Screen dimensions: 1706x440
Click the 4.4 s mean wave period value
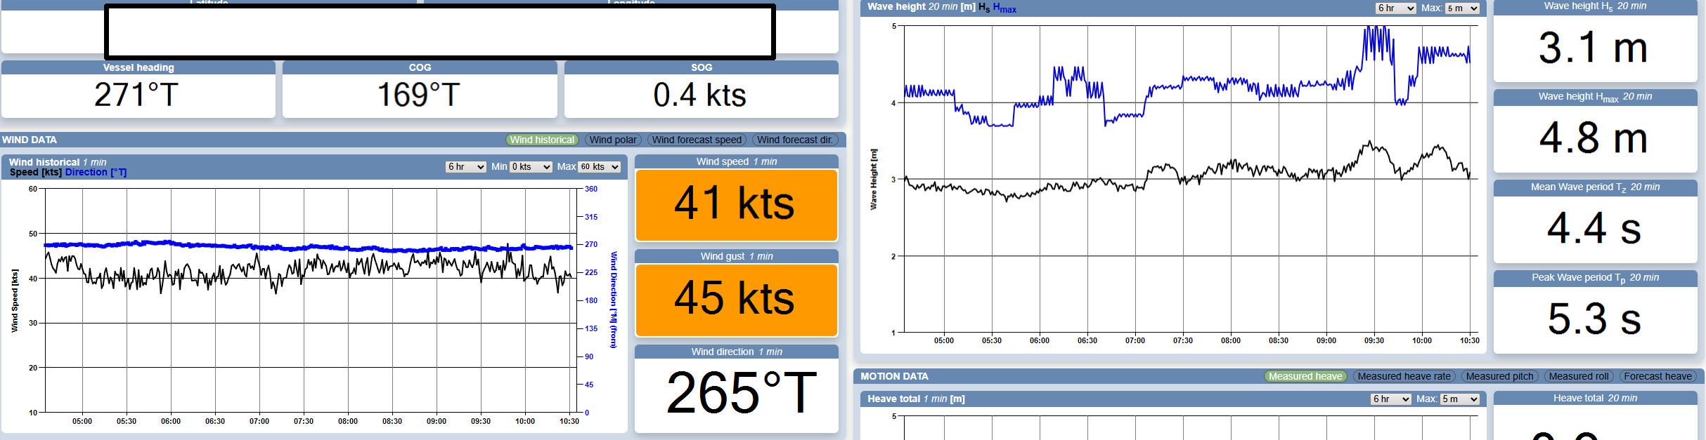coord(1594,229)
